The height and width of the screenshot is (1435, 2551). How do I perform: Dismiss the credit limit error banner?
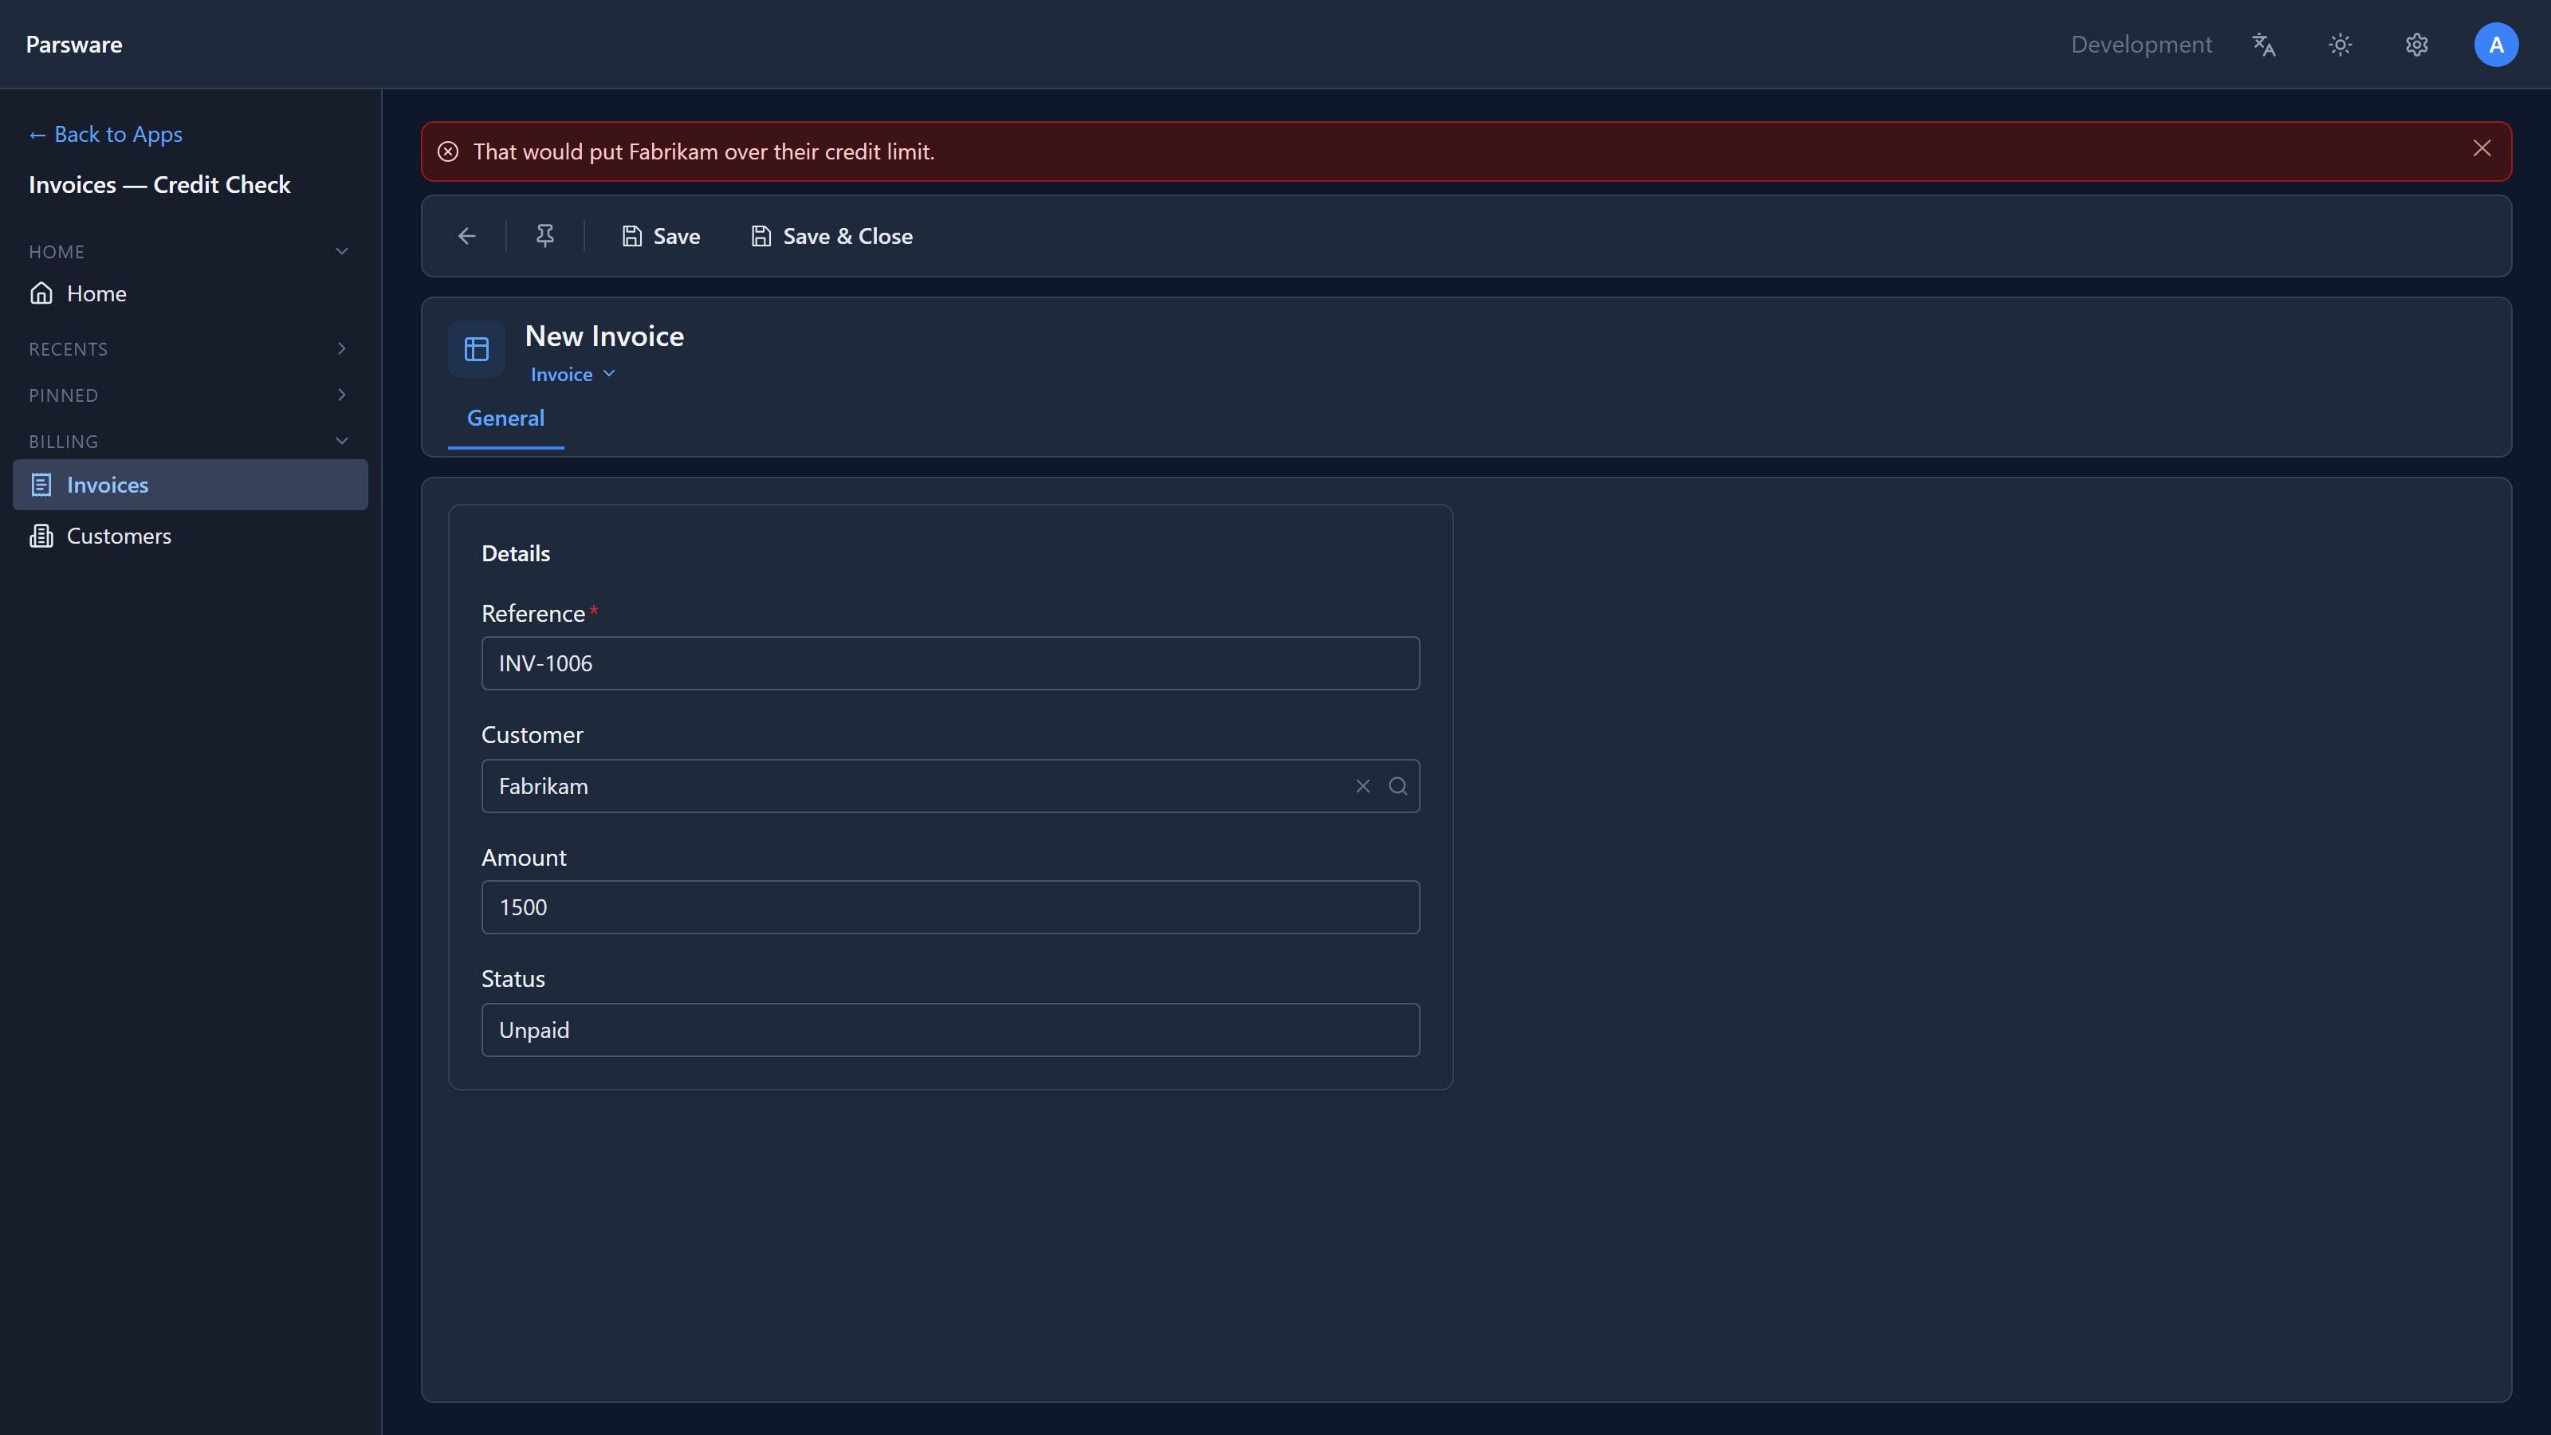[2482, 148]
